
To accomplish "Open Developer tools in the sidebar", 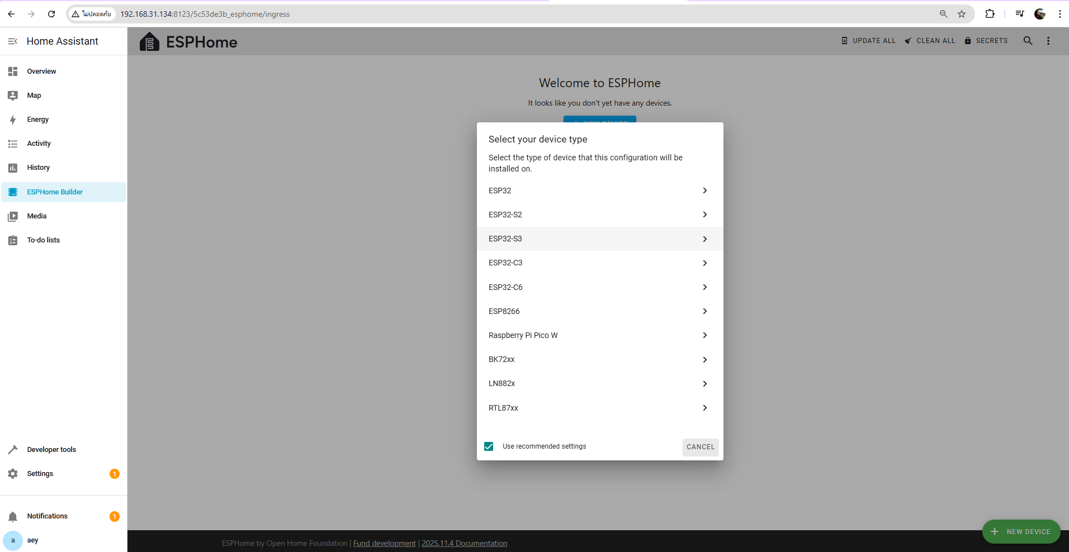I will (x=51, y=450).
